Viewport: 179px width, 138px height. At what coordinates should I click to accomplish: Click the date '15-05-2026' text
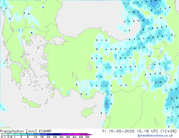click(x=121, y=131)
